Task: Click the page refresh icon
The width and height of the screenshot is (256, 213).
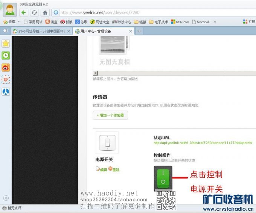Action: coord(34,12)
